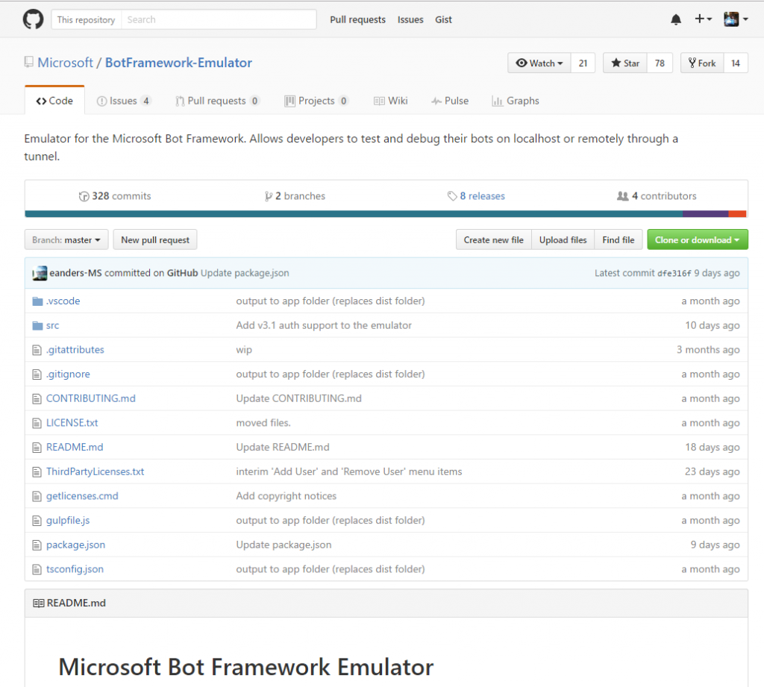This screenshot has width=764, height=687.
Task: Open Clone or download dropdown
Action: click(x=698, y=239)
